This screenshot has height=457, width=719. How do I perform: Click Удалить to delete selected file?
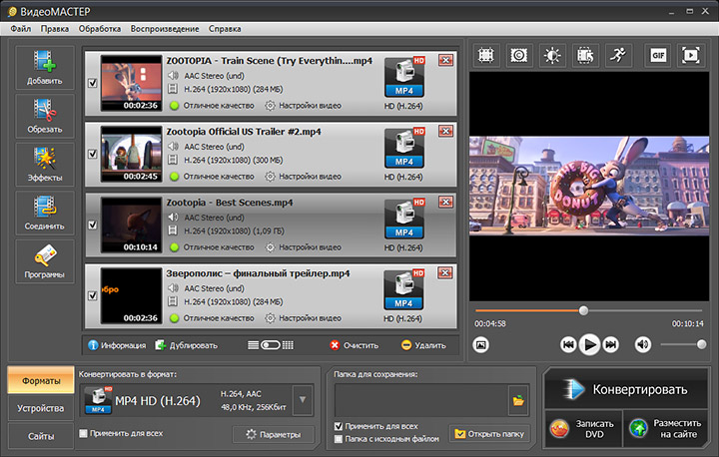tap(423, 345)
